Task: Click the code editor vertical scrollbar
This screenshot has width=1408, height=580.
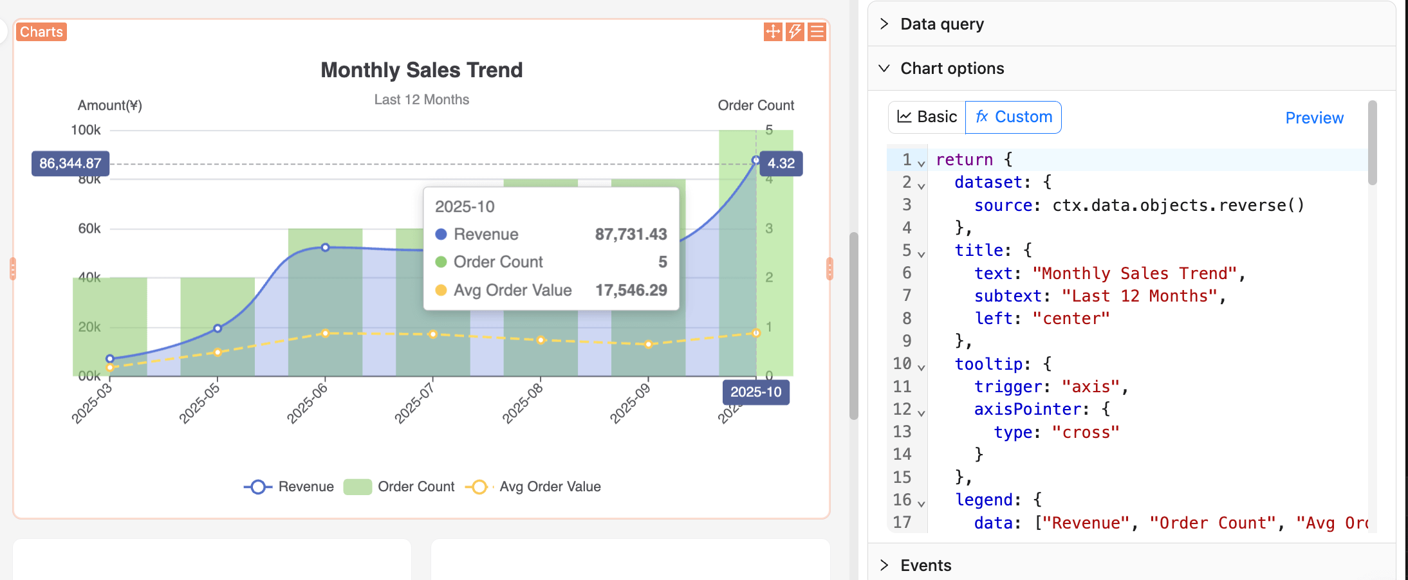Action: 1372,143
